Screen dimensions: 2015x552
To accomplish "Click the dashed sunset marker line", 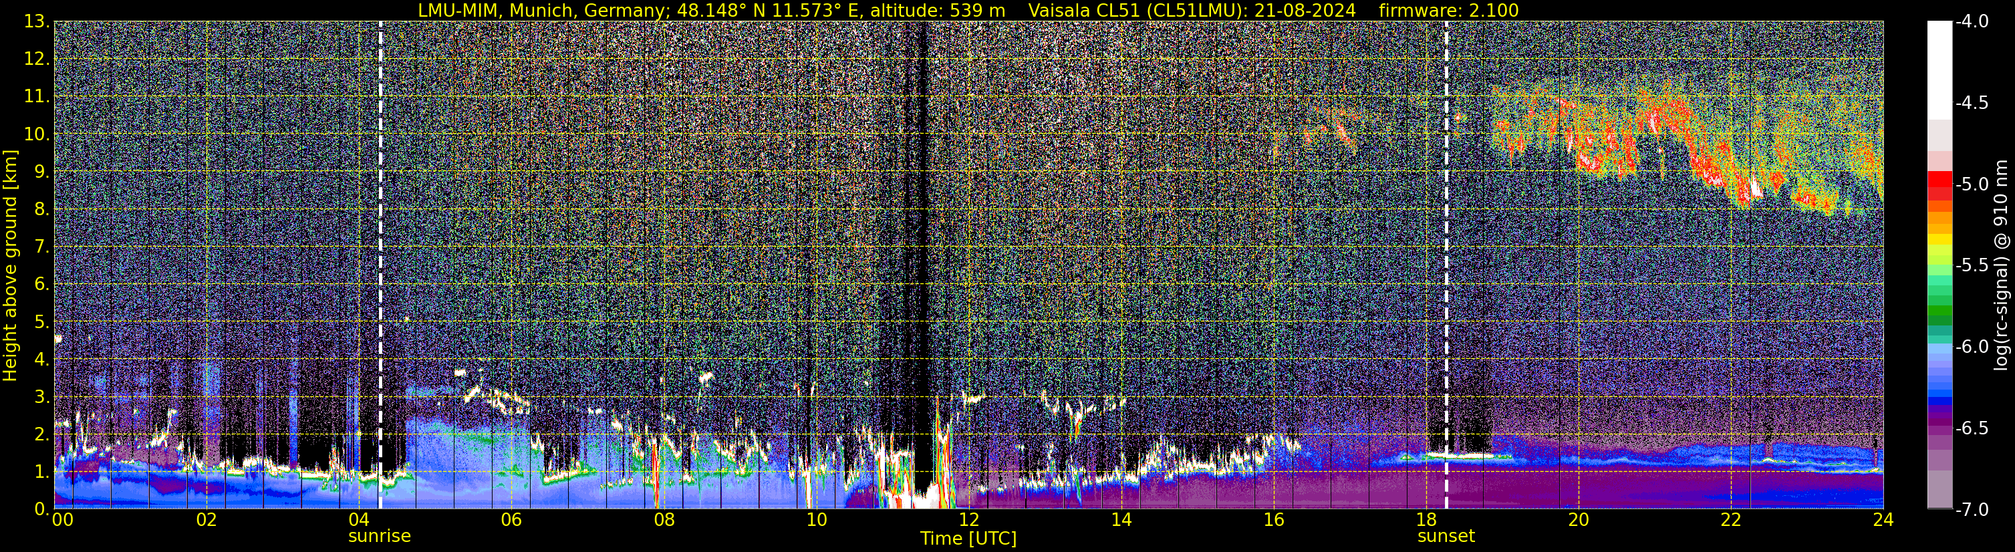I will pos(1446,264).
